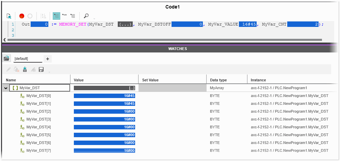The width and height of the screenshot is (340, 161).
Task: Add a new watch list with plus
Action: click(x=47, y=59)
